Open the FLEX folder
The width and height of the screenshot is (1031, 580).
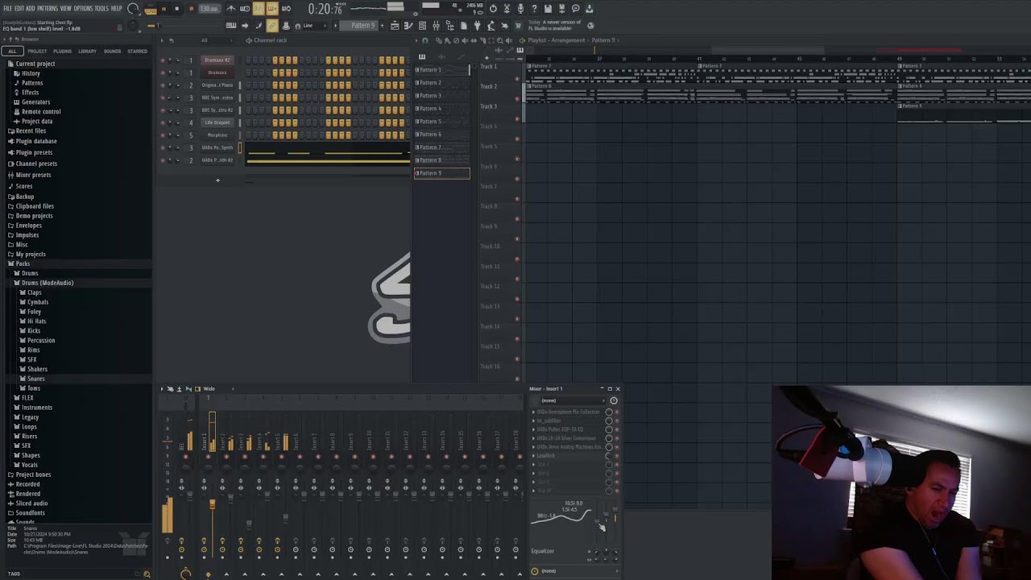click(27, 397)
